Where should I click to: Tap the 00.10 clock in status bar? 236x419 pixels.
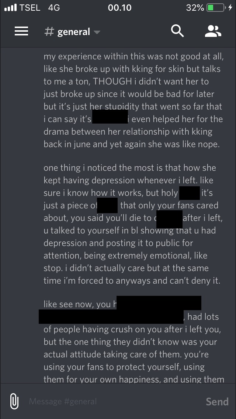119,8
